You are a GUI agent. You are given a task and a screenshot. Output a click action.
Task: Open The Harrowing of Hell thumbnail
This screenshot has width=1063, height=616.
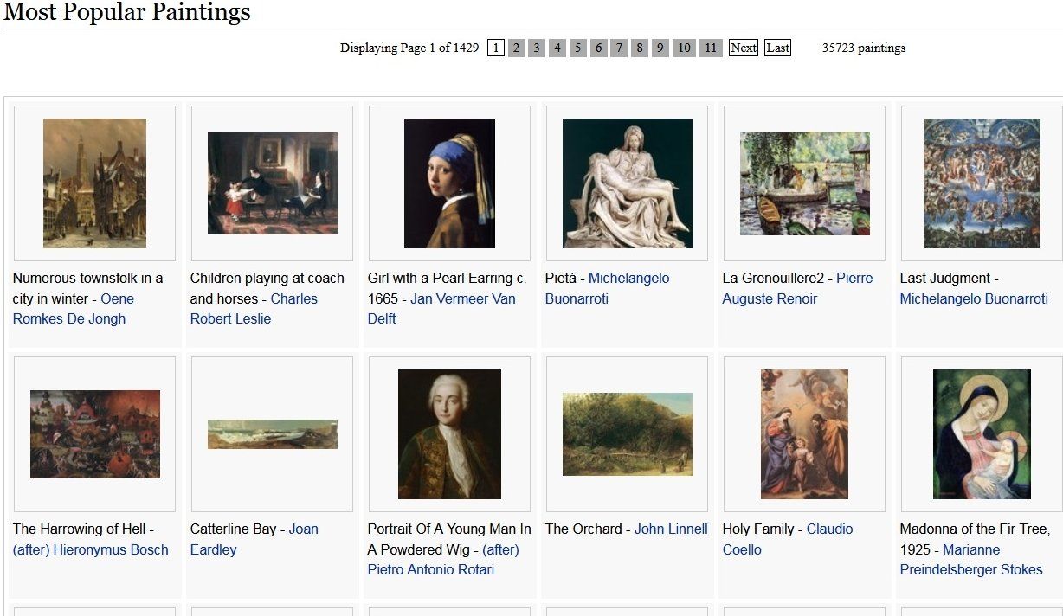point(95,434)
